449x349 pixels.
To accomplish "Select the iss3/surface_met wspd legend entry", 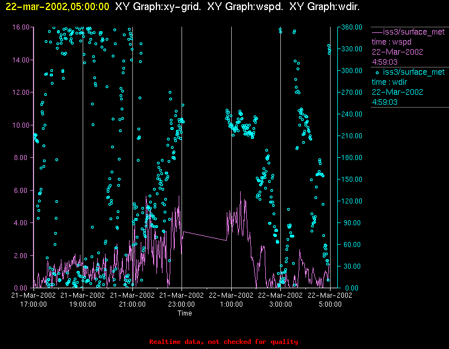I will point(408,47).
